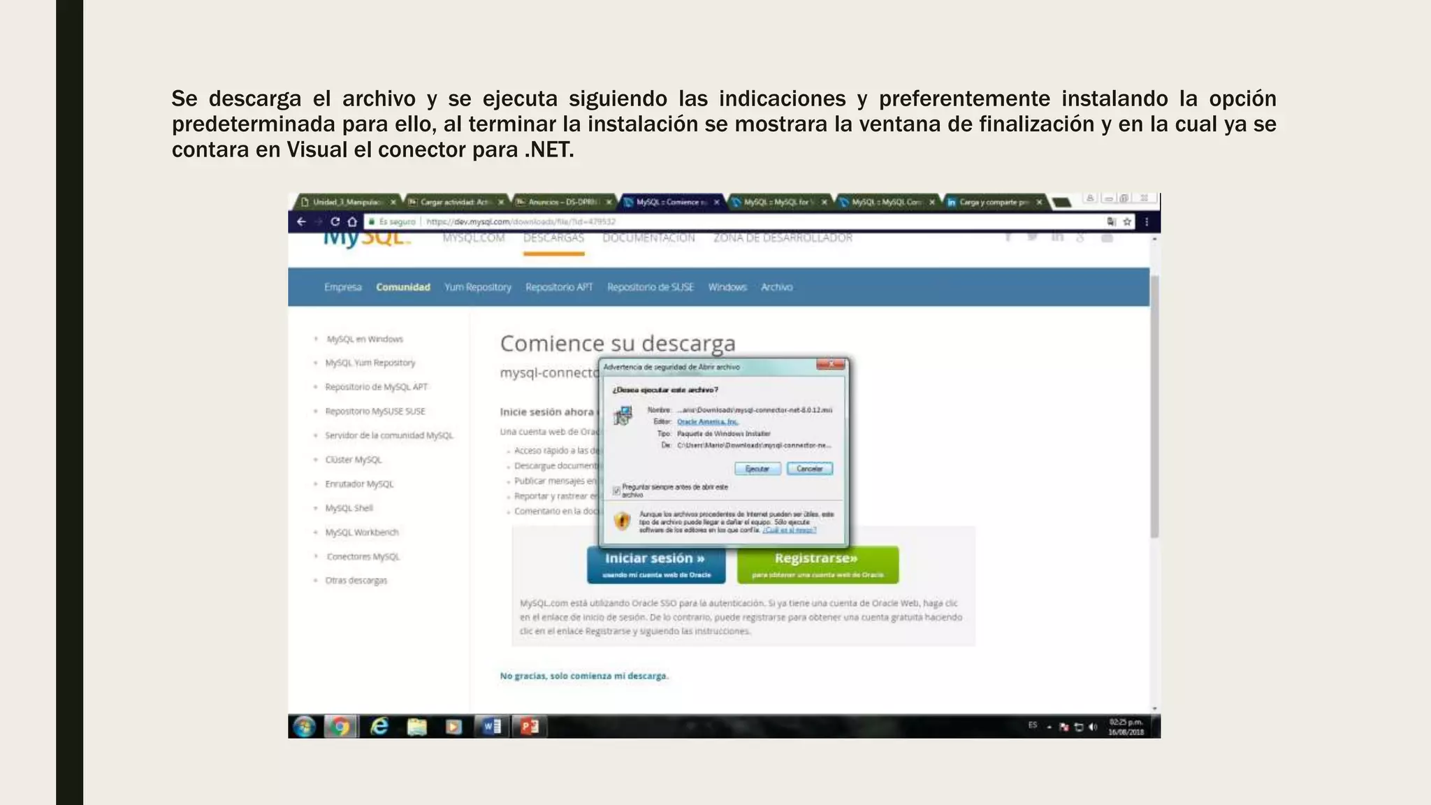Select Repositorio APT in blue bar

point(559,287)
